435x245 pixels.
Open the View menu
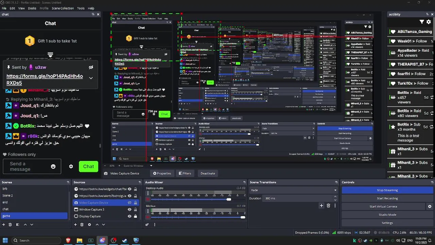pyautogui.click(x=21, y=8)
